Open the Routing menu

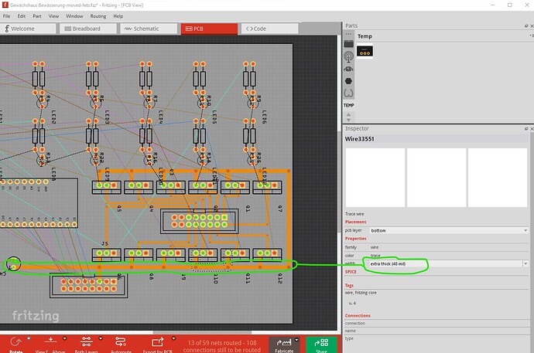[98, 16]
